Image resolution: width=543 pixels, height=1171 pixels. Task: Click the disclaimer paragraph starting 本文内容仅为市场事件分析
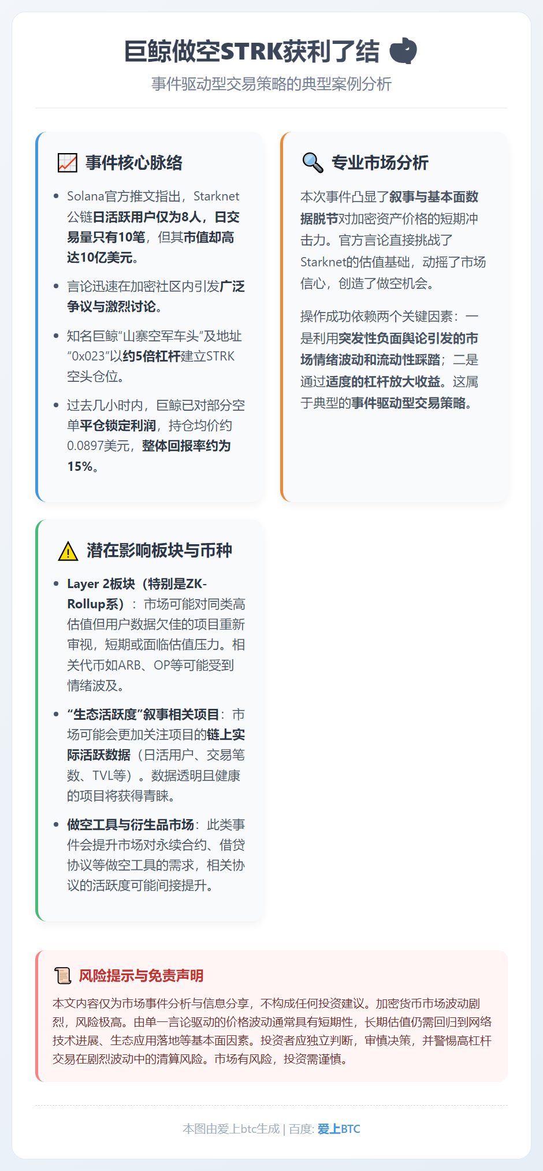(x=272, y=1031)
